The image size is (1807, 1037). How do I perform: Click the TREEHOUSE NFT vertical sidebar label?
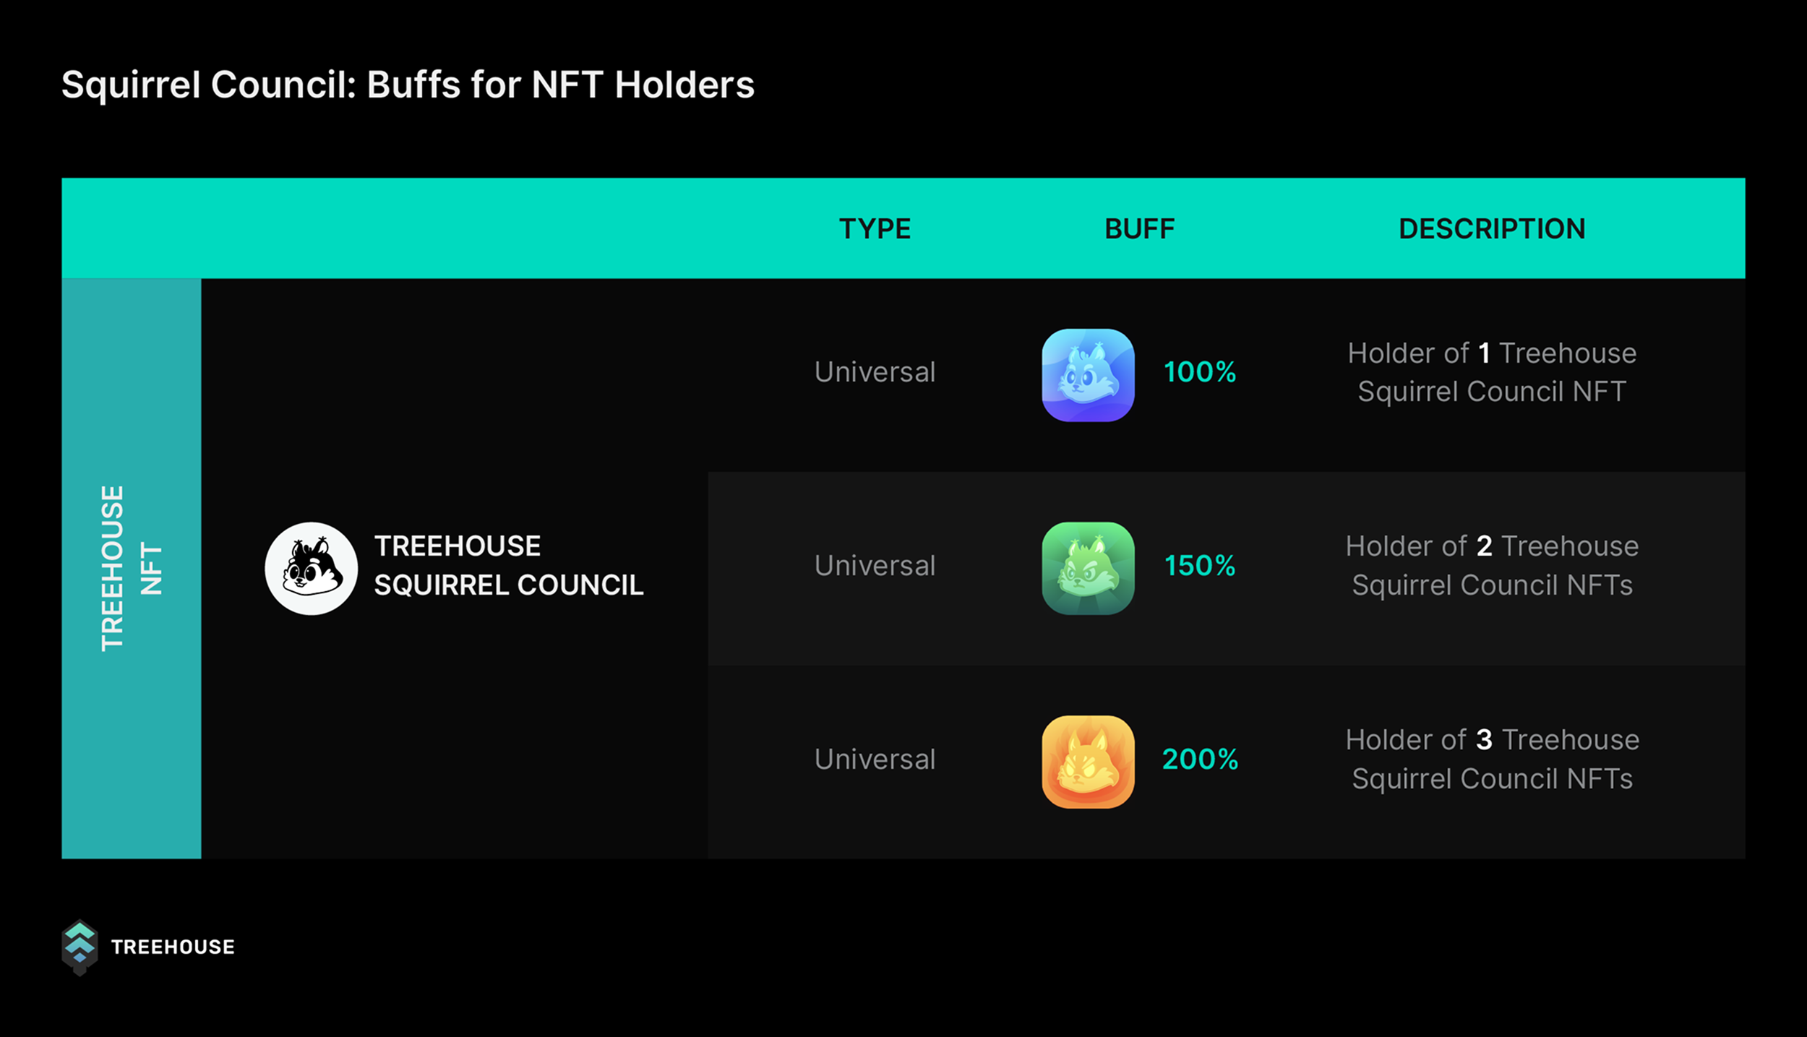pyautogui.click(x=131, y=569)
